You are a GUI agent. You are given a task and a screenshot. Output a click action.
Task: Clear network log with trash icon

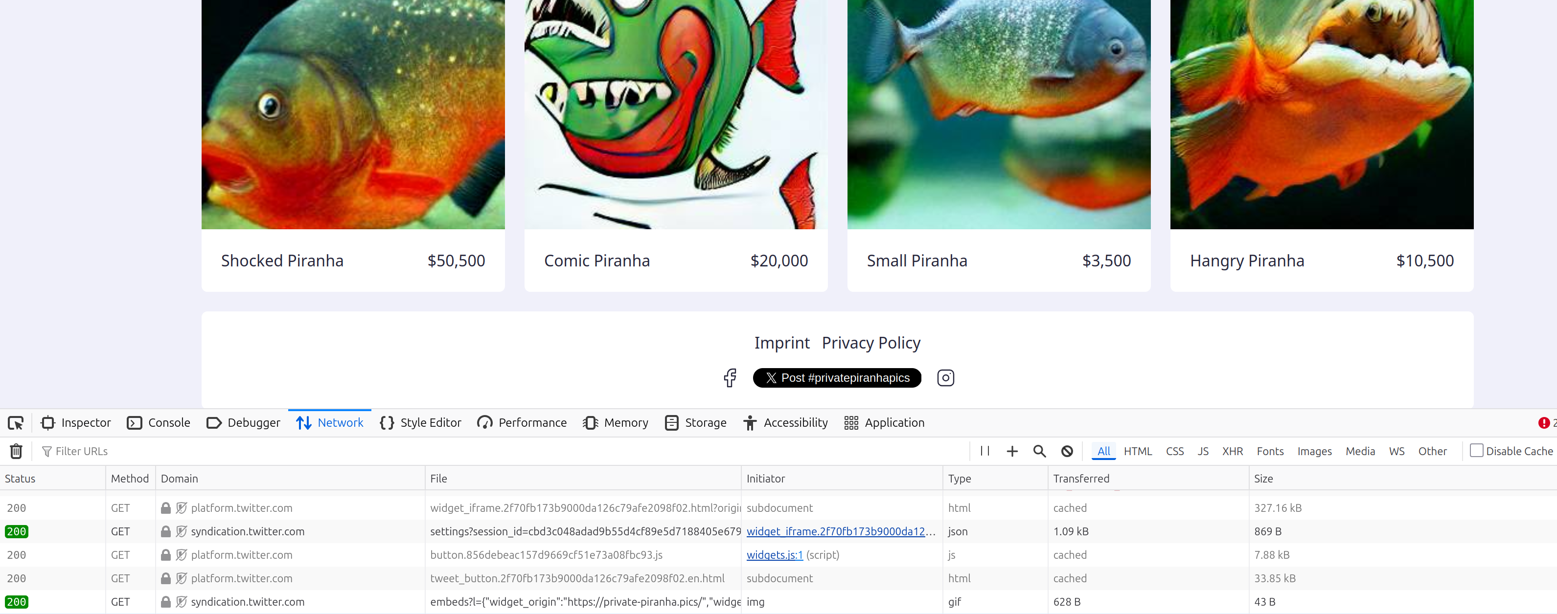click(x=16, y=451)
